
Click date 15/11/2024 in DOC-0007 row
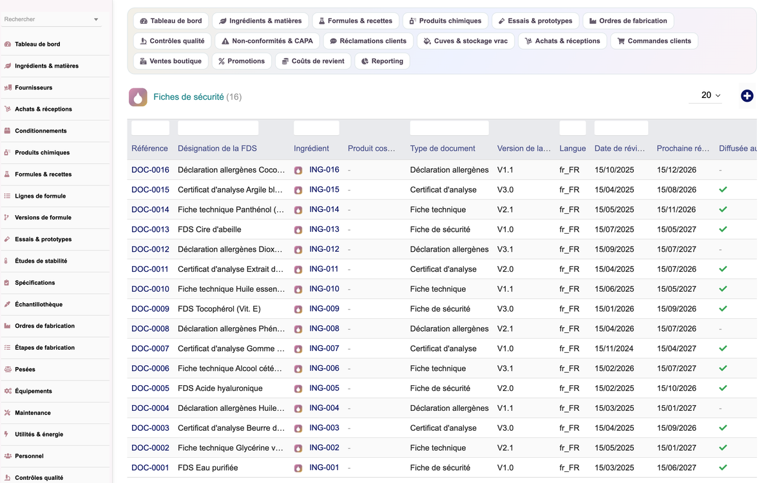(x=615, y=348)
